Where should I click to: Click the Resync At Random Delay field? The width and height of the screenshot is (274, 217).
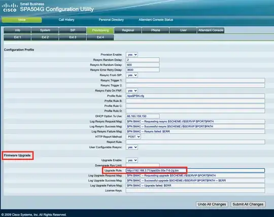pyautogui.click(x=143, y=65)
